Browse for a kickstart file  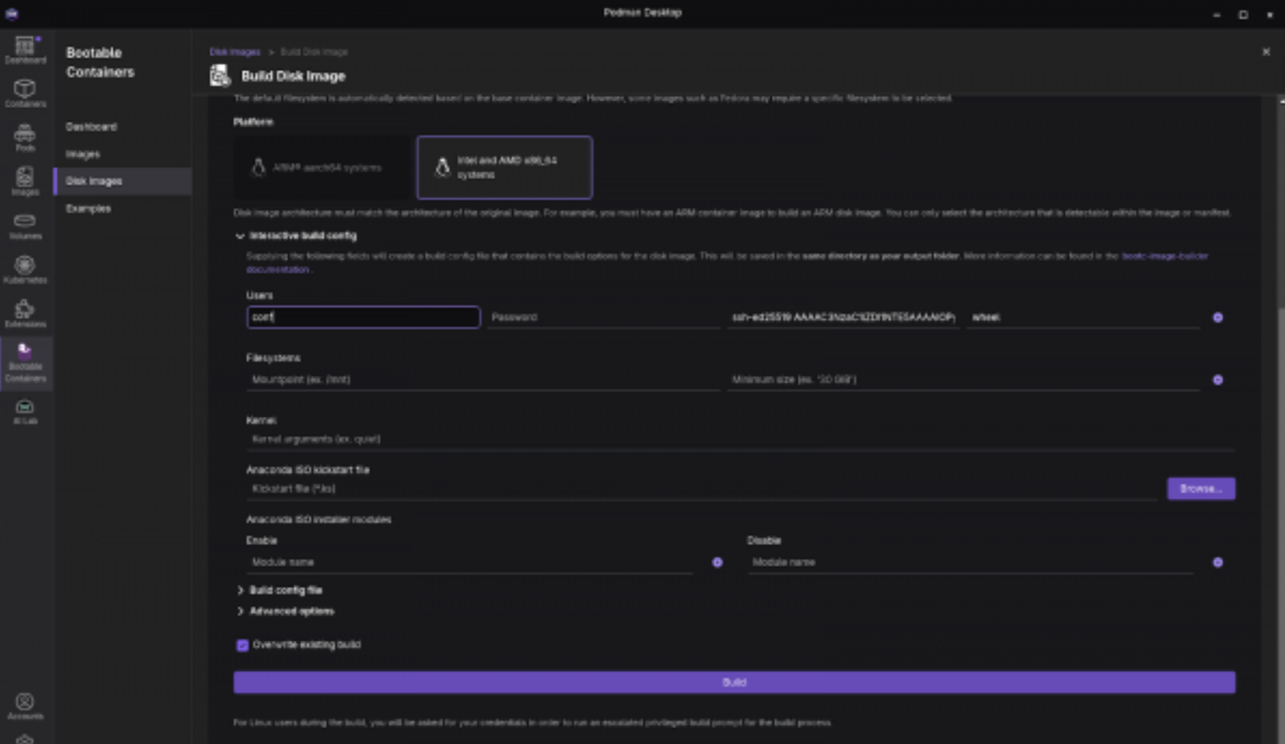coord(1200,489)
